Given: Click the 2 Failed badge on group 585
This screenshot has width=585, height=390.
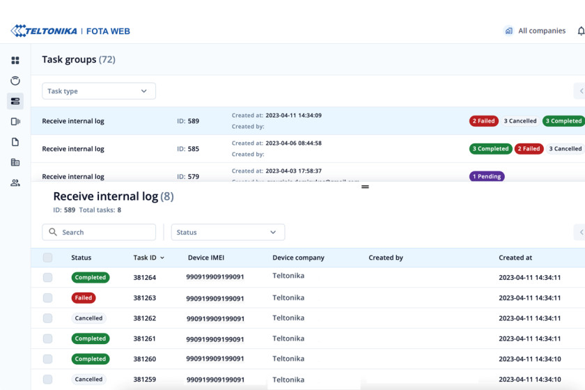Looking at the screenshot, I should pos(529,148).
